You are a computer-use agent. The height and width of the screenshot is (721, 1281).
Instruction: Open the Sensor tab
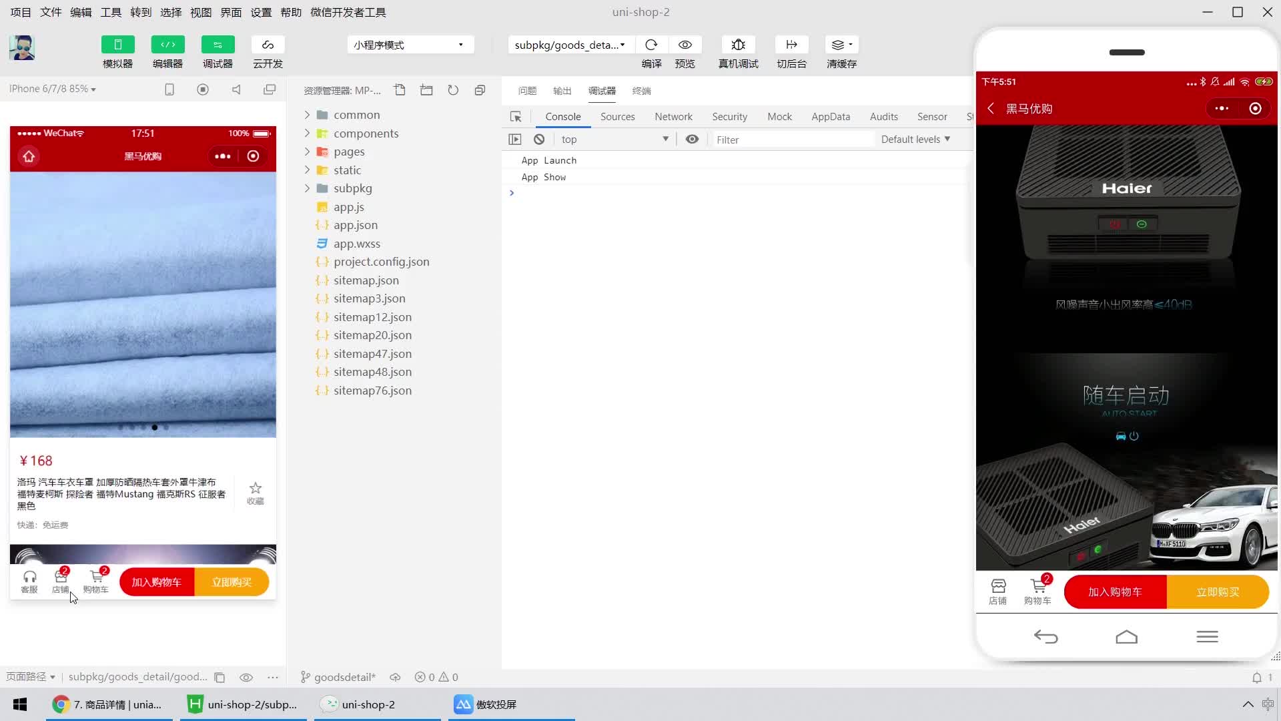pos(931,116)
